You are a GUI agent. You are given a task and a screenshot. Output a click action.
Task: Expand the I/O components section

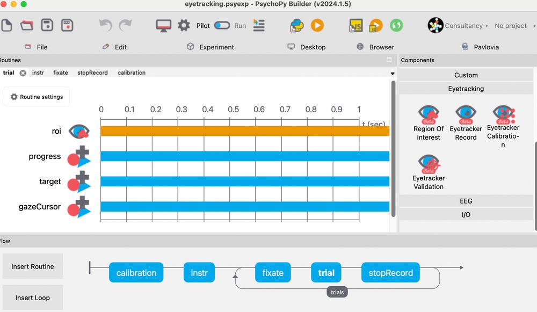point(466,215)
